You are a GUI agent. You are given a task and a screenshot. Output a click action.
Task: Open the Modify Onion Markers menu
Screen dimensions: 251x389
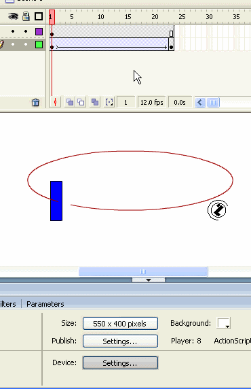[109, 102]
